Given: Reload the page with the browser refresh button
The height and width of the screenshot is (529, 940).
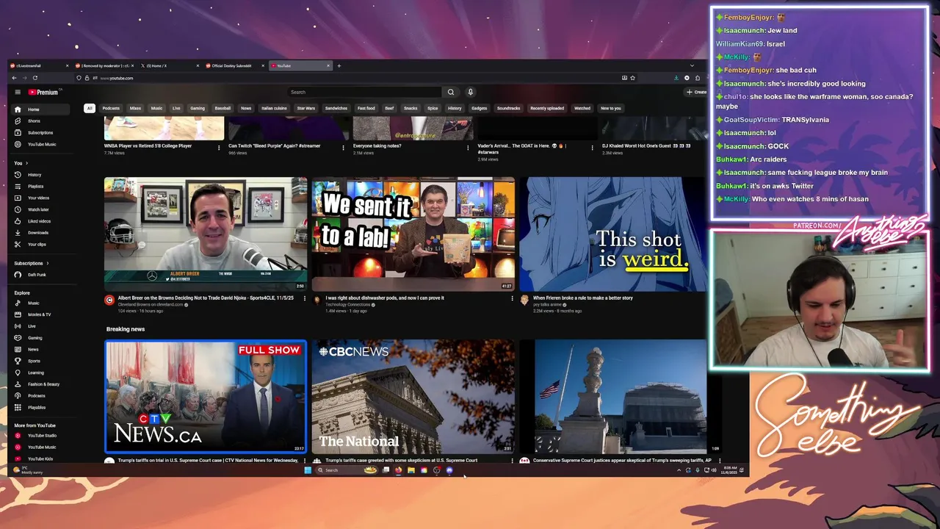Looking at the screenshot, I should pos(35,78).
